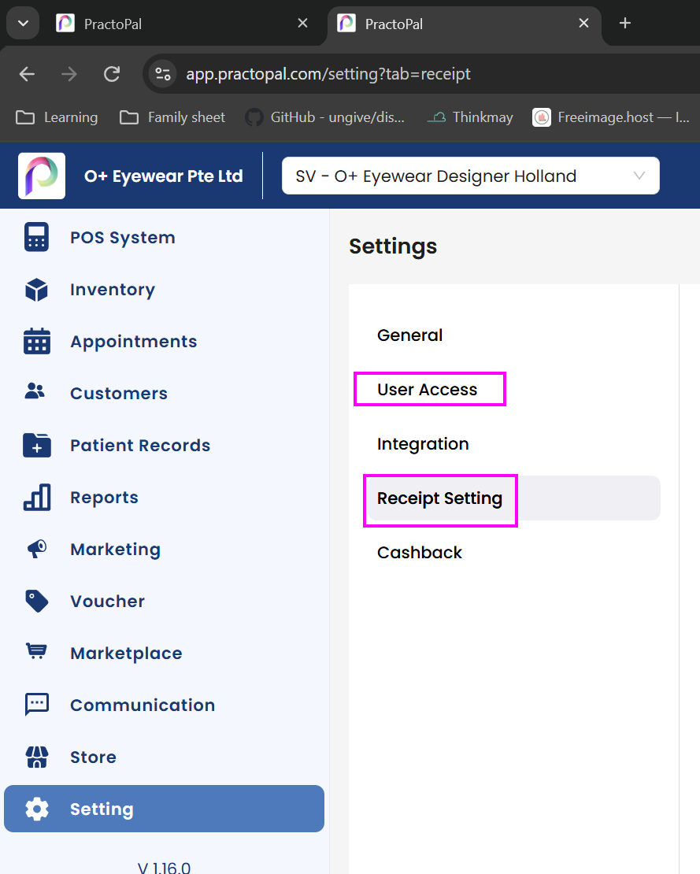Viewport: 700px width, 874px height.
Task: Click the Store shopfront icon
Action: pyautogui.click(x=37, y=757)
